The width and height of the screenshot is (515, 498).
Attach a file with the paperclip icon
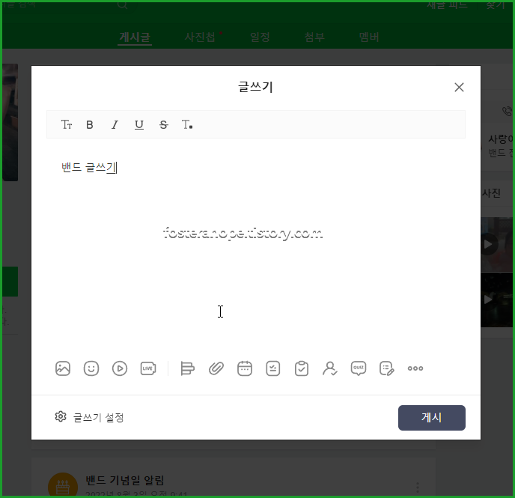pyautogui.click(x=216, y=368)
